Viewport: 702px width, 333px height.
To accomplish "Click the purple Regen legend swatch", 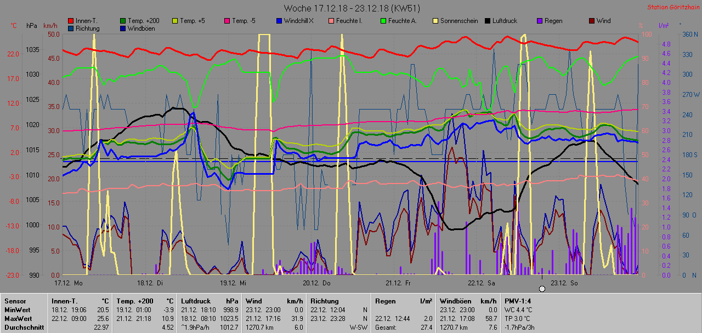I will point(540,21).
